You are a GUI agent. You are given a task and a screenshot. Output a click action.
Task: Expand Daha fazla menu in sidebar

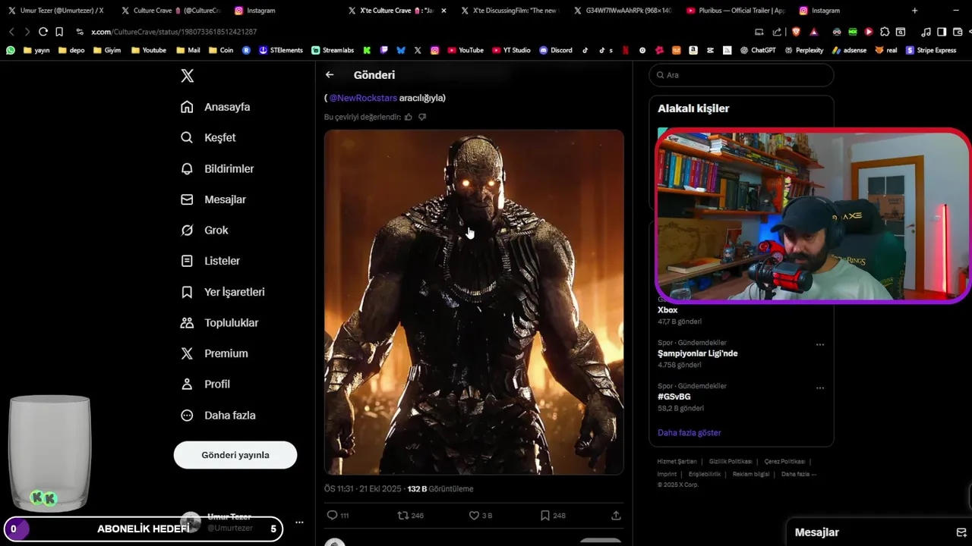(219, 415)
